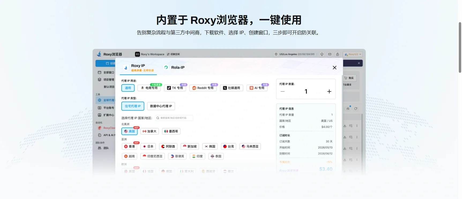Open the Roxy123 account dropdown
Viewport: 462px width, 199px height.
tap(353, 54)
